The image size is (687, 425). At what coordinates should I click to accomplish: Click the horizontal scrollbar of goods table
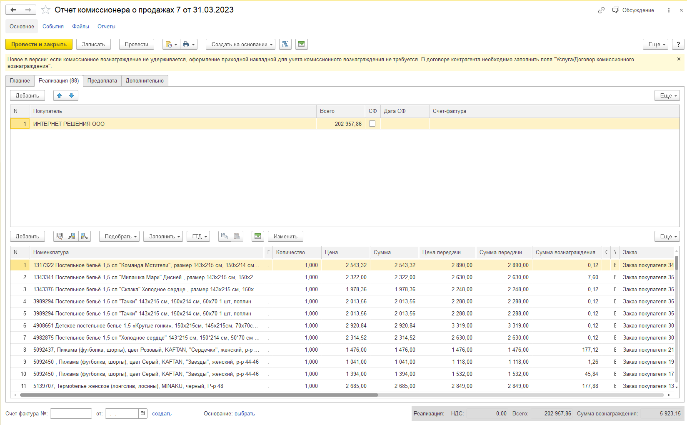(199, 395)
